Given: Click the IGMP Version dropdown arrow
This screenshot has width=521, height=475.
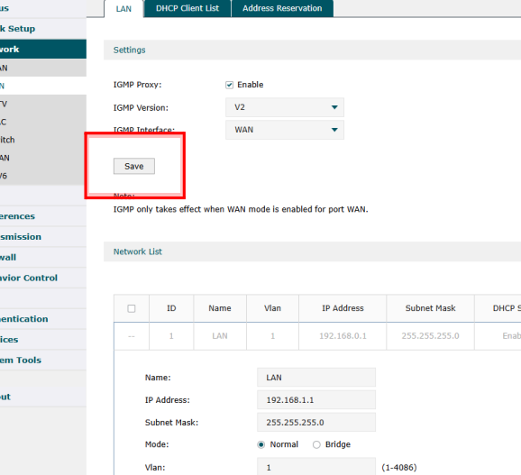Looking at the screenshot, I should pos(334,107).
